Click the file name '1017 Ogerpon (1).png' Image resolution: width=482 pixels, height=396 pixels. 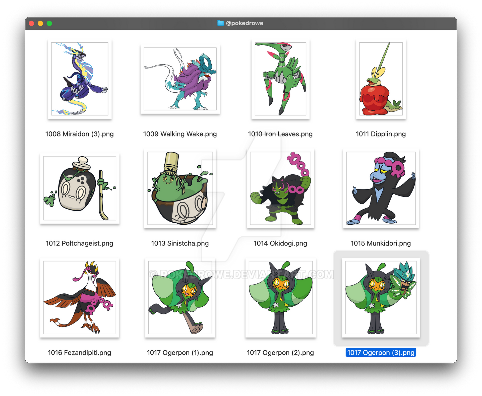(180, 353)
